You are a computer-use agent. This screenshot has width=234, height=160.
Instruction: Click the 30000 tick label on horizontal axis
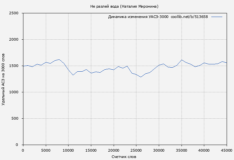[159, 150]
